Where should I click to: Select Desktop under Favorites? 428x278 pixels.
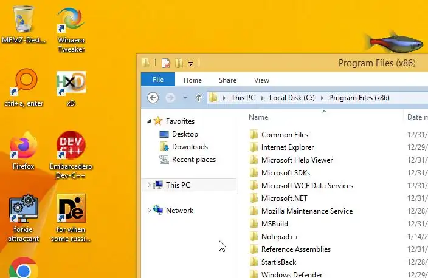coord(185,134)
